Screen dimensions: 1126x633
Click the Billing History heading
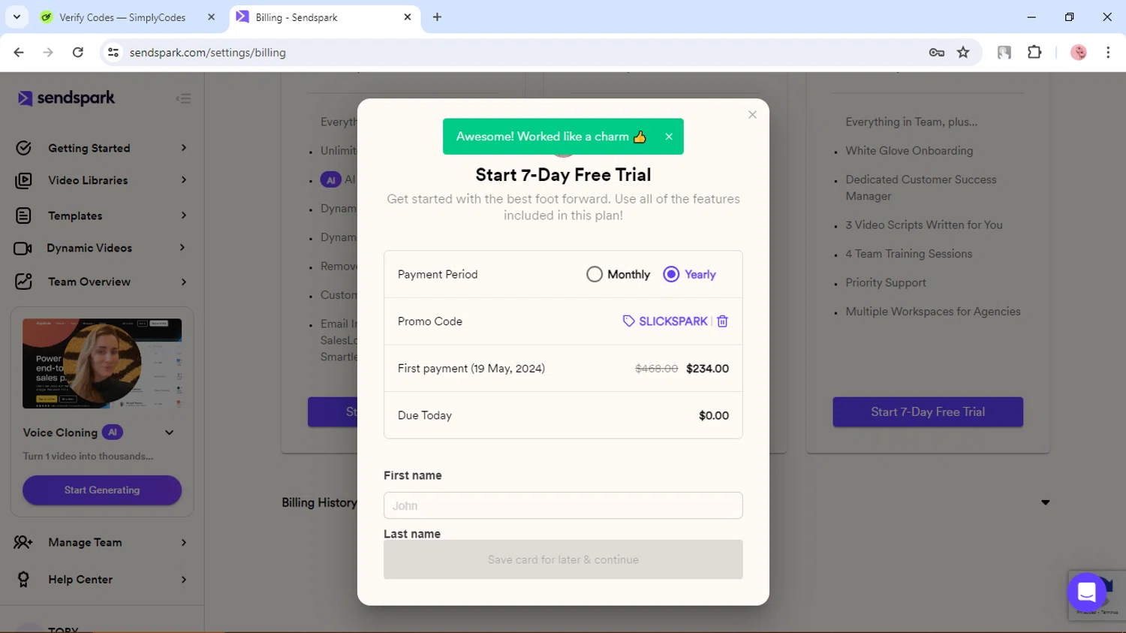(319, 502)
